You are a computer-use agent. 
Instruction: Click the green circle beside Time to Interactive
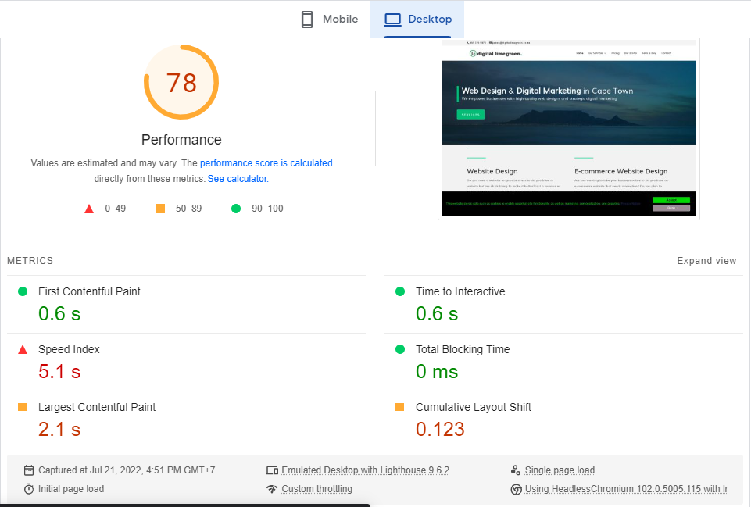point(400,291)
